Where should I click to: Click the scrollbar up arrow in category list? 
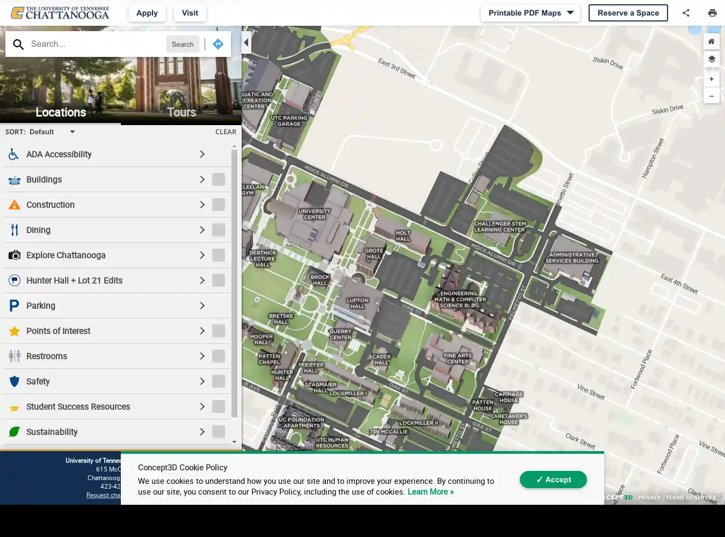coord(234,146)
